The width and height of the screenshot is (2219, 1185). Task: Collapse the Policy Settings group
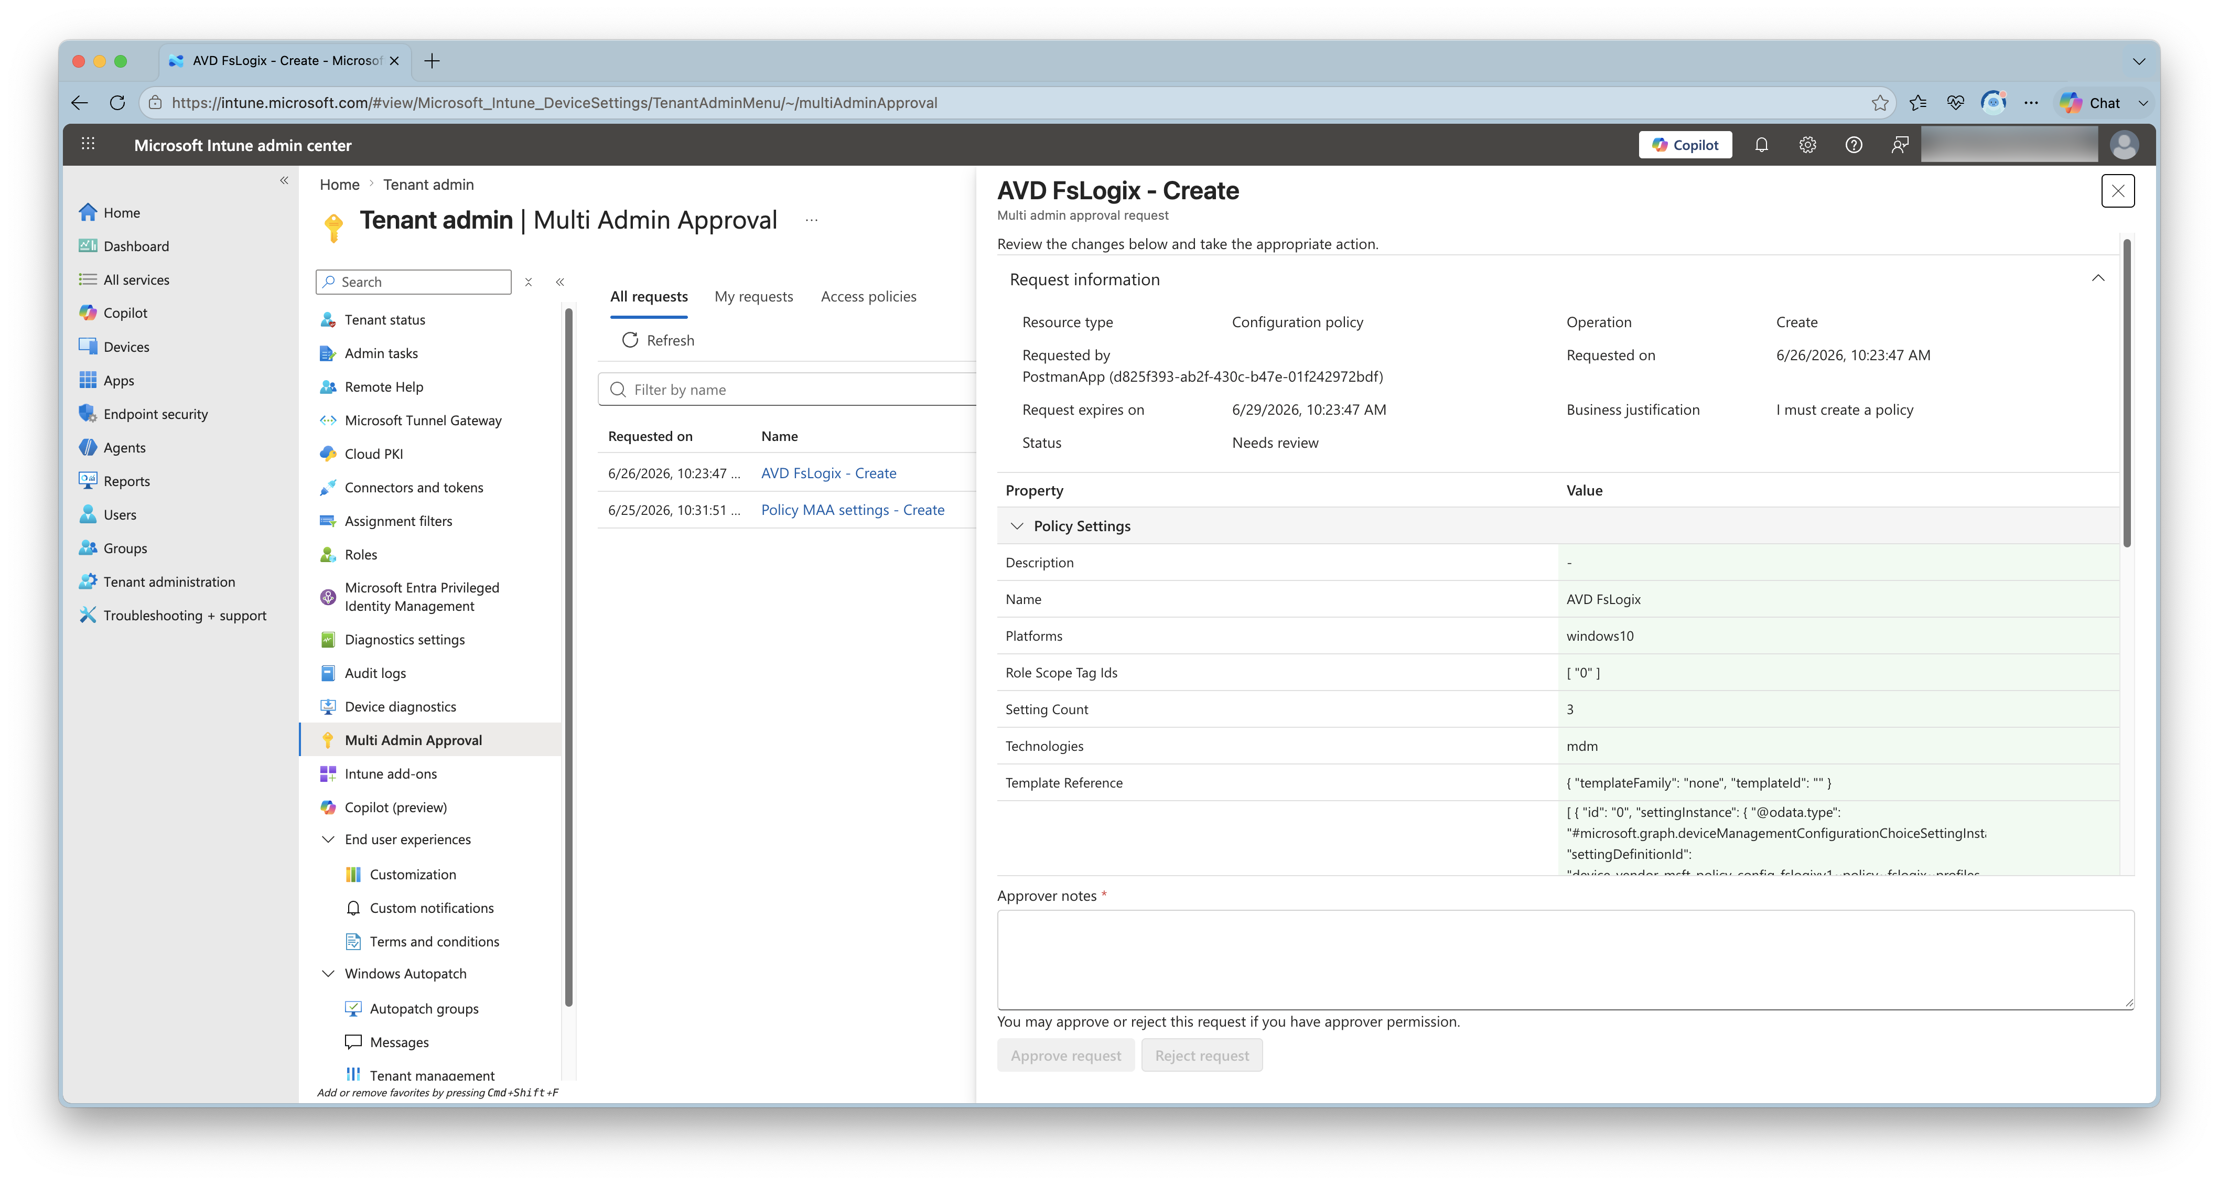[1017, 526]
